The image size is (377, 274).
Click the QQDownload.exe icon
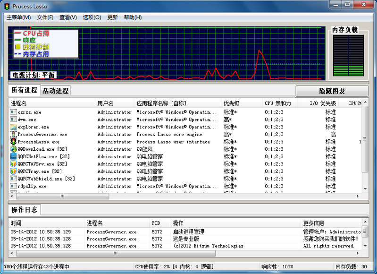[14, 149]
